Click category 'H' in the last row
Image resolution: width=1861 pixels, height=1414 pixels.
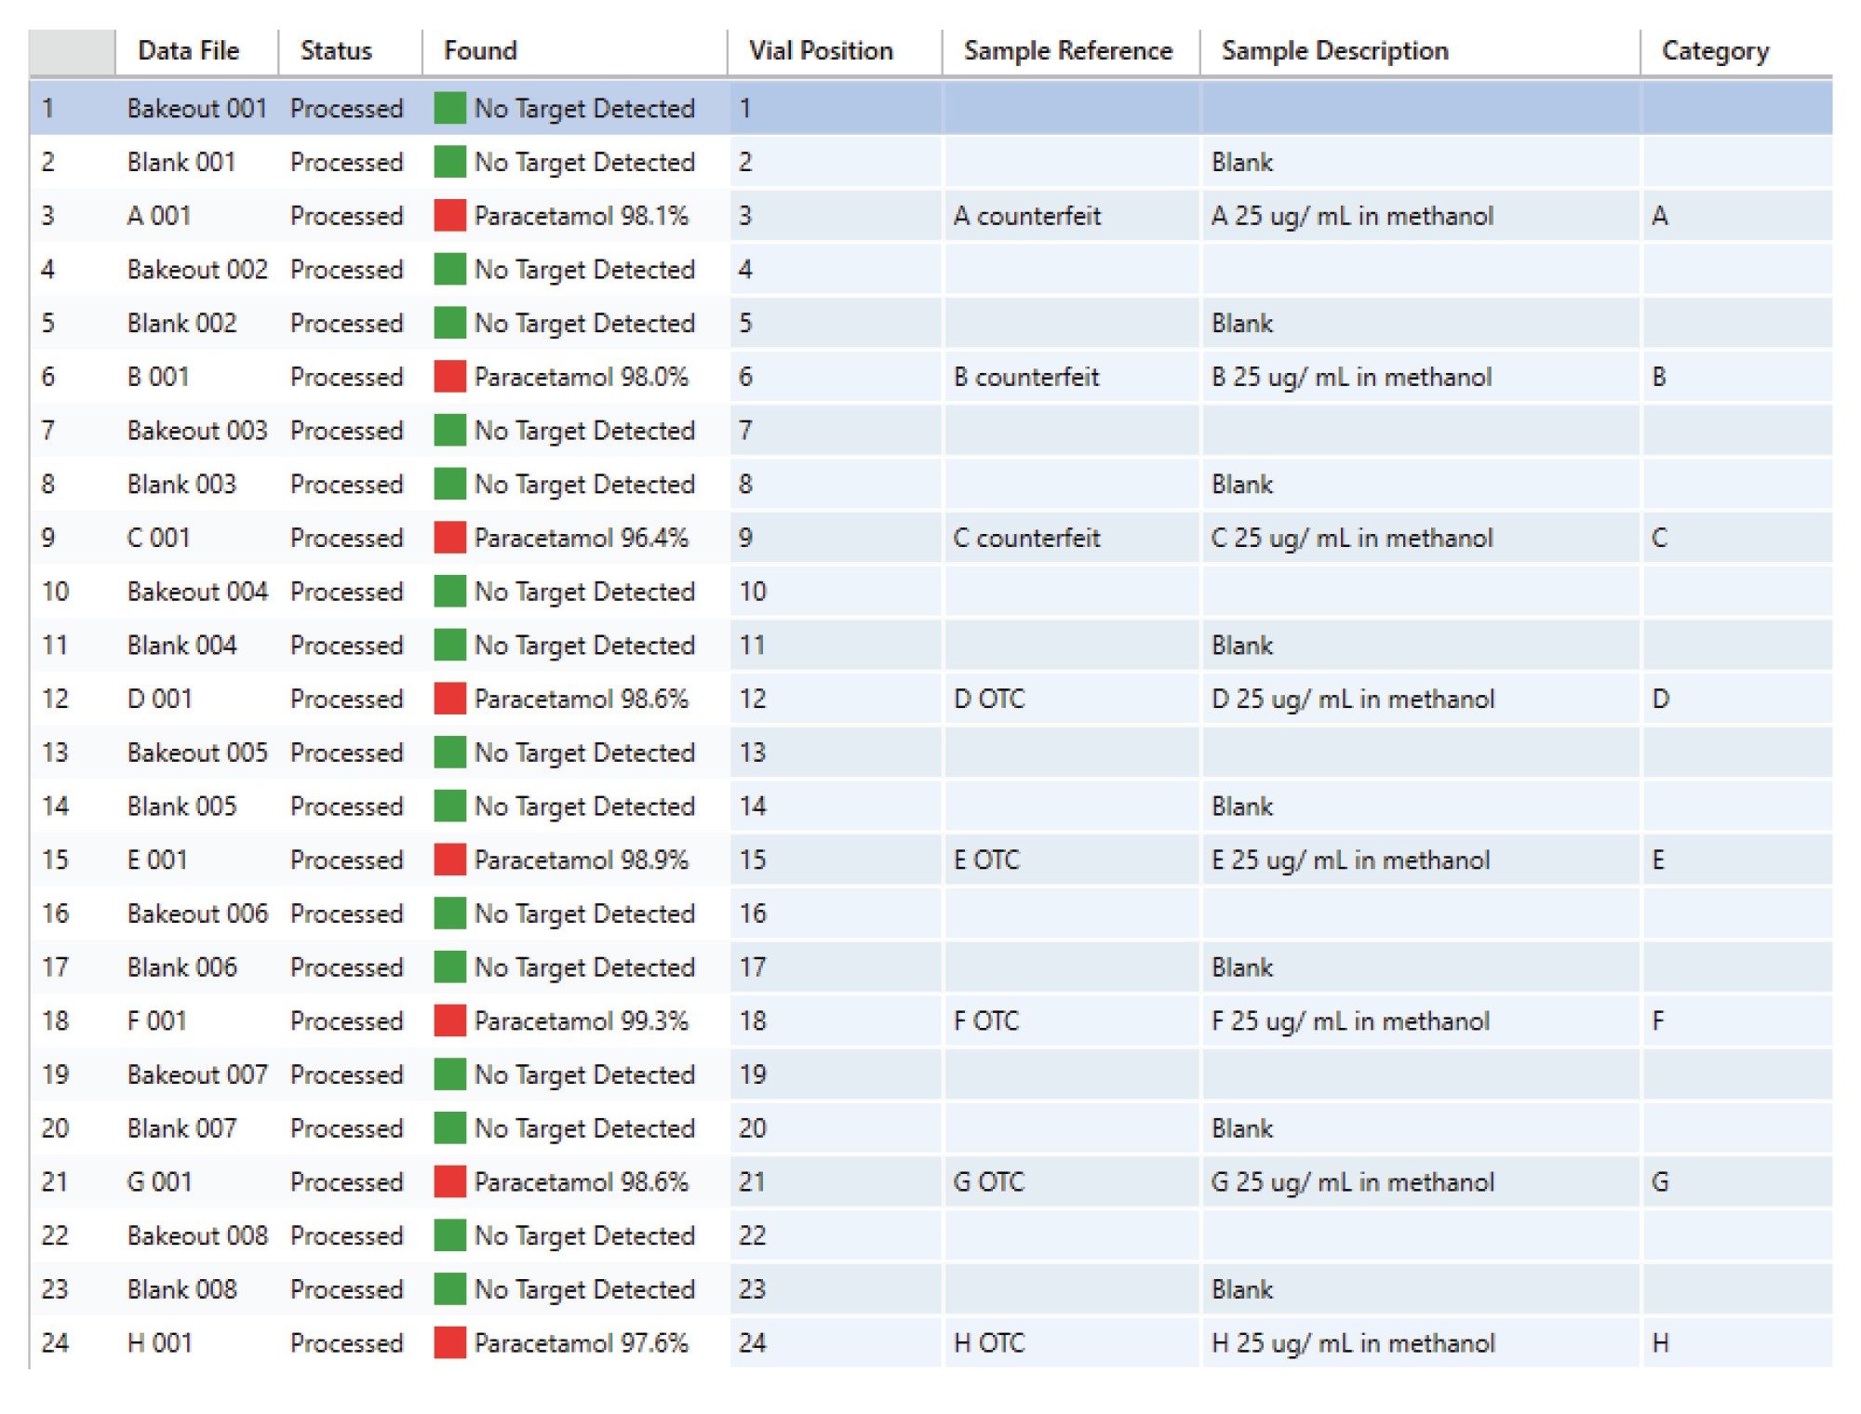pyautogui.click(x=1660, y=1342)
